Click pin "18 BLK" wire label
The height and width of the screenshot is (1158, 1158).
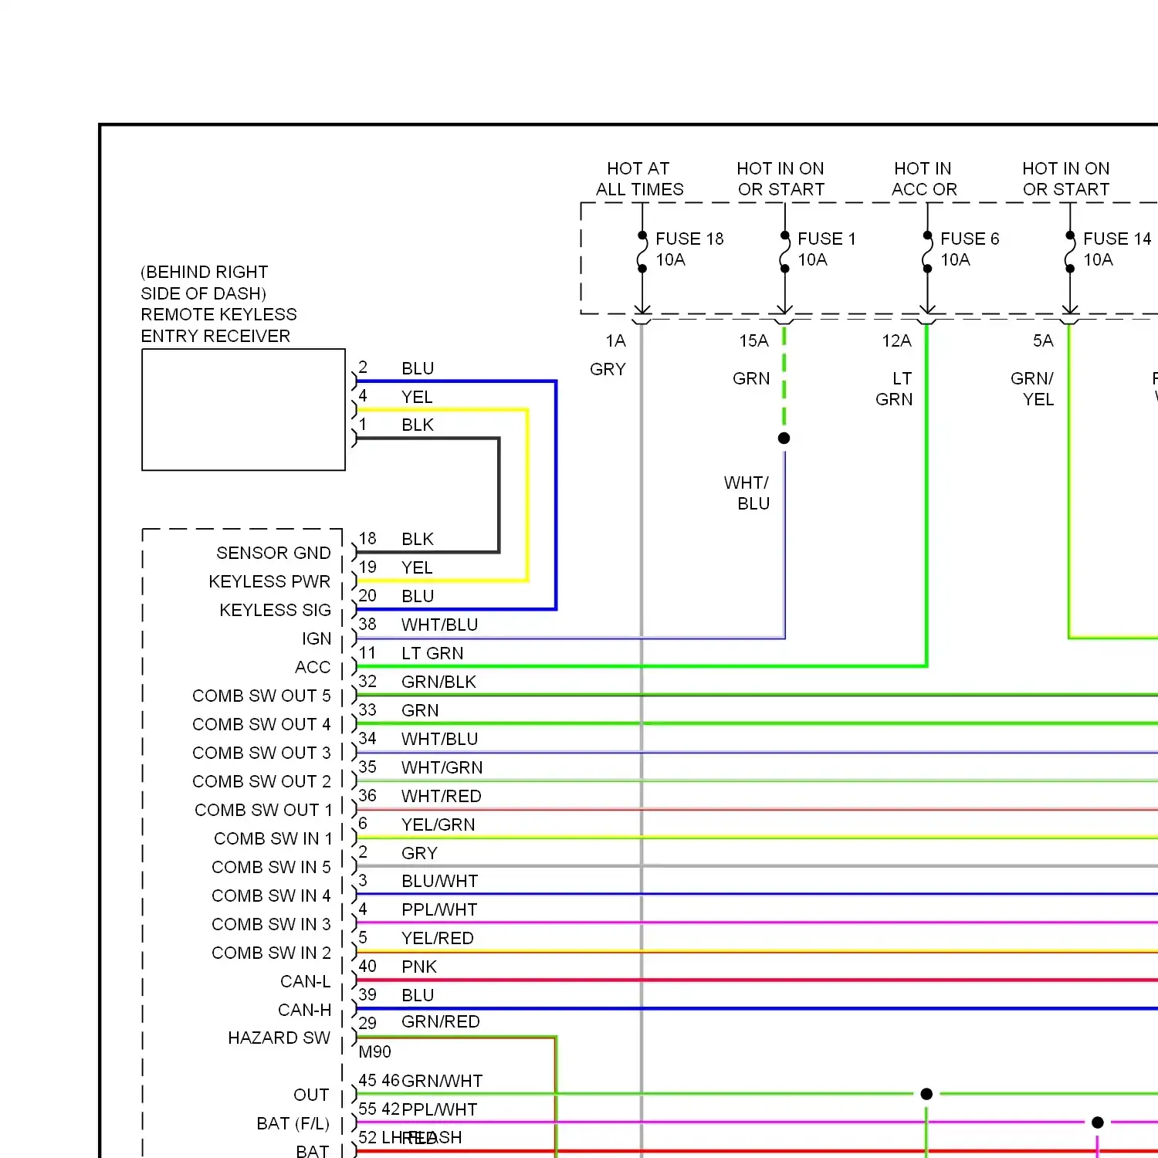click(396, 539)
